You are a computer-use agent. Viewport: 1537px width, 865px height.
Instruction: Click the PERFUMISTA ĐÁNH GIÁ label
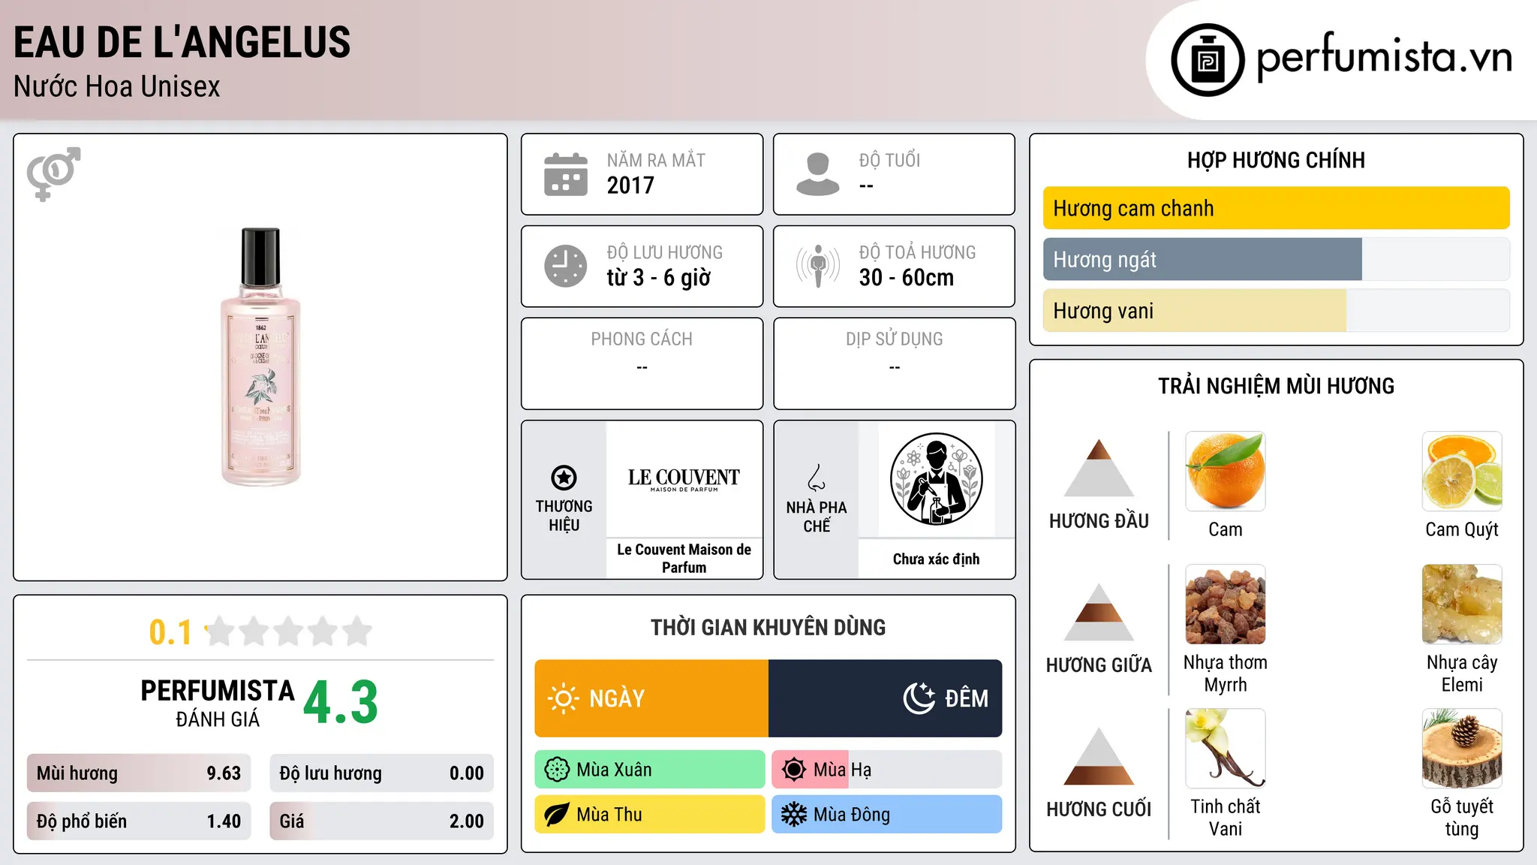point(218,703)
